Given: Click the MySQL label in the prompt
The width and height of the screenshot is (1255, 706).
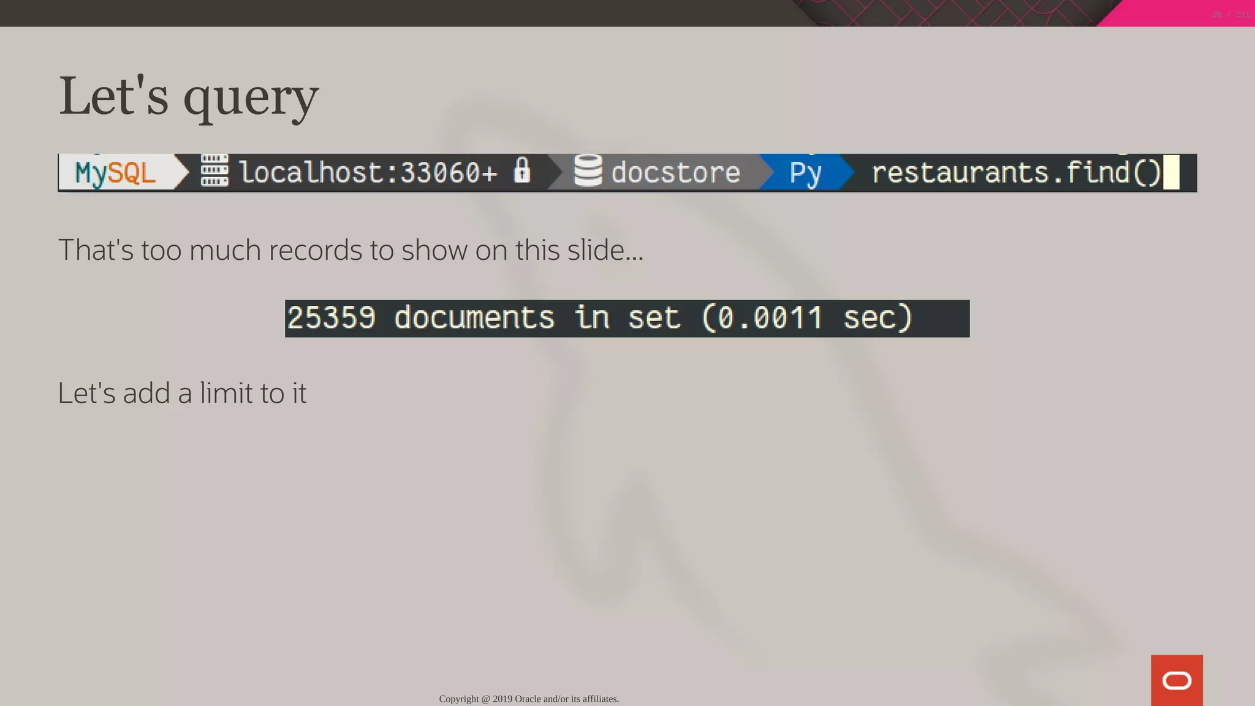Looking at the screenshot, I should [115, 173].
